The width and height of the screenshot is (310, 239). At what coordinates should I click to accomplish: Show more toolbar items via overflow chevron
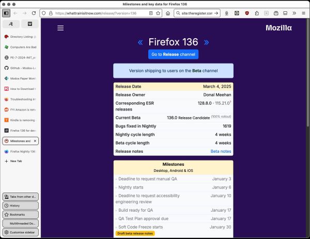point(295,13)
